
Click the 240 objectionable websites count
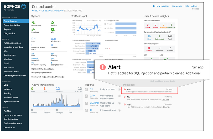coord(92,96)
